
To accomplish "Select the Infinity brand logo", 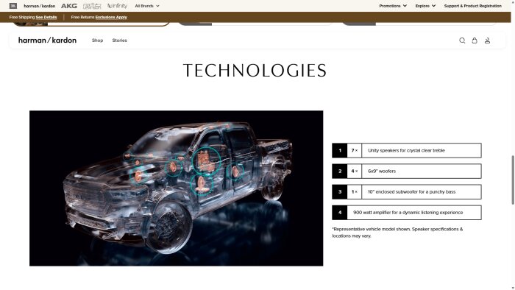I will (x=117, y=6).
